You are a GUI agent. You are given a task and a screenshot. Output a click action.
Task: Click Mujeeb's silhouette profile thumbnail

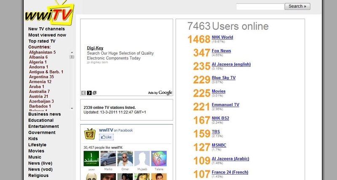point(142,159)
